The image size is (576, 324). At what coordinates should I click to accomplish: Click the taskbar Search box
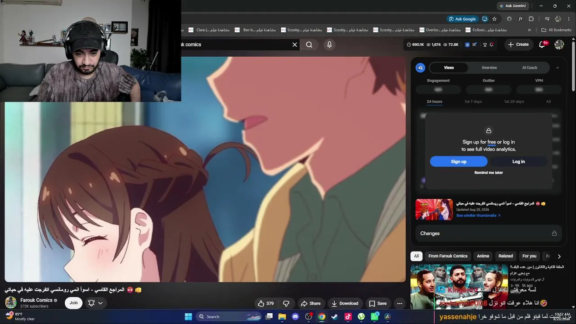pos(229,317)
